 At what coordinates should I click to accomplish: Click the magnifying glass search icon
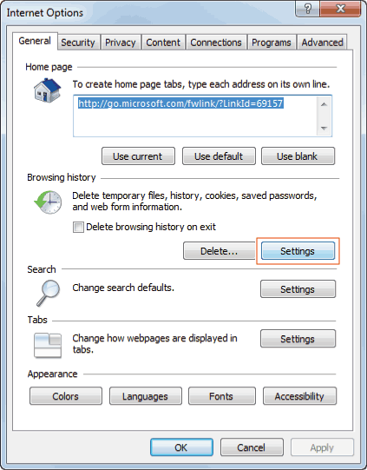click(49, 293)
